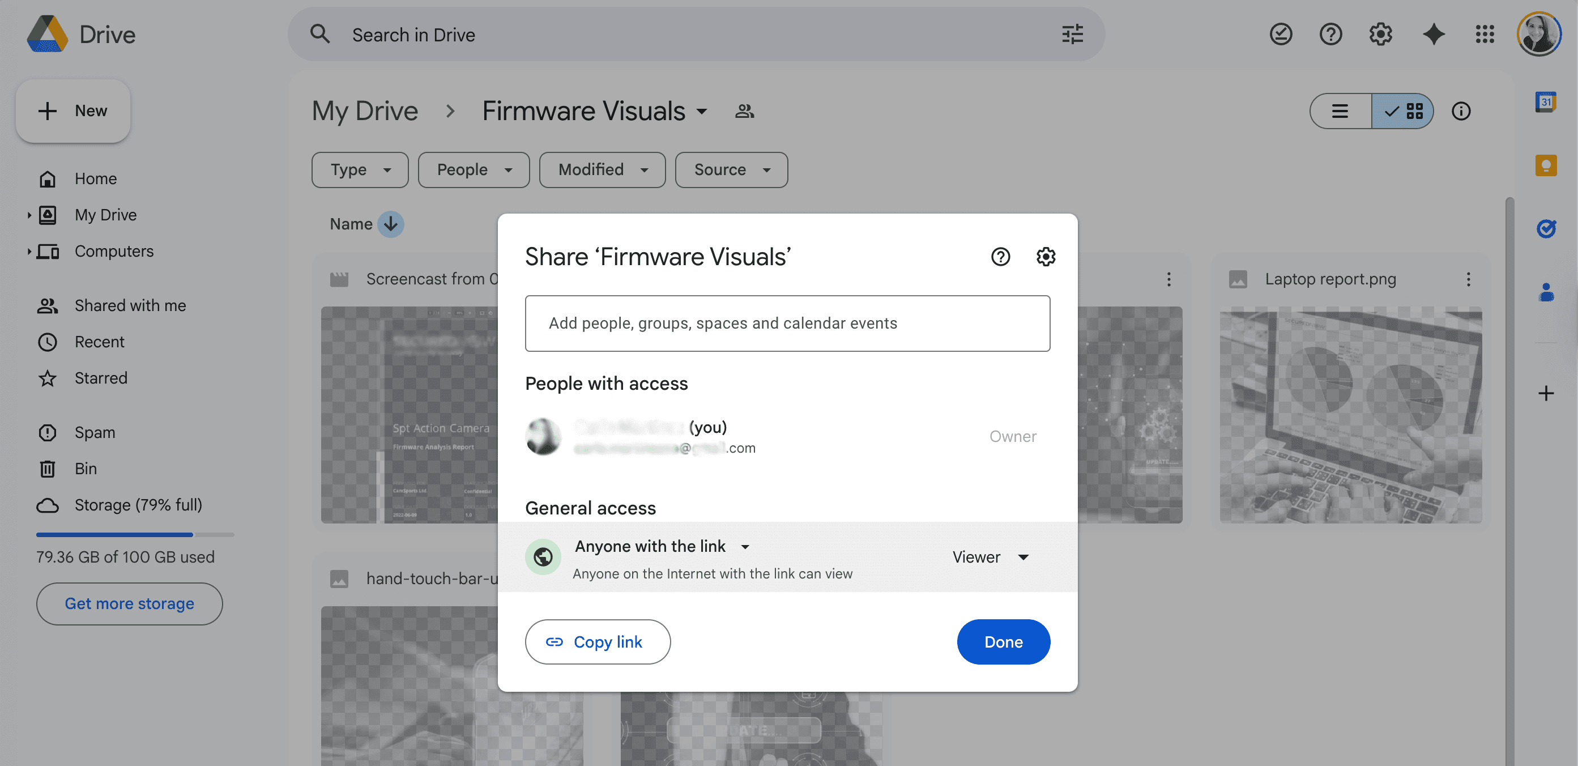Open Google Calendar side panel icon
This screenshot has height=766, width=1578.
pos(1545,102)
